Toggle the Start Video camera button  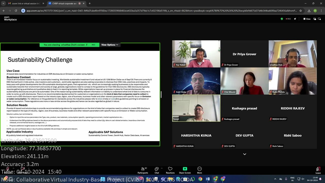click(x=22, y=169)
